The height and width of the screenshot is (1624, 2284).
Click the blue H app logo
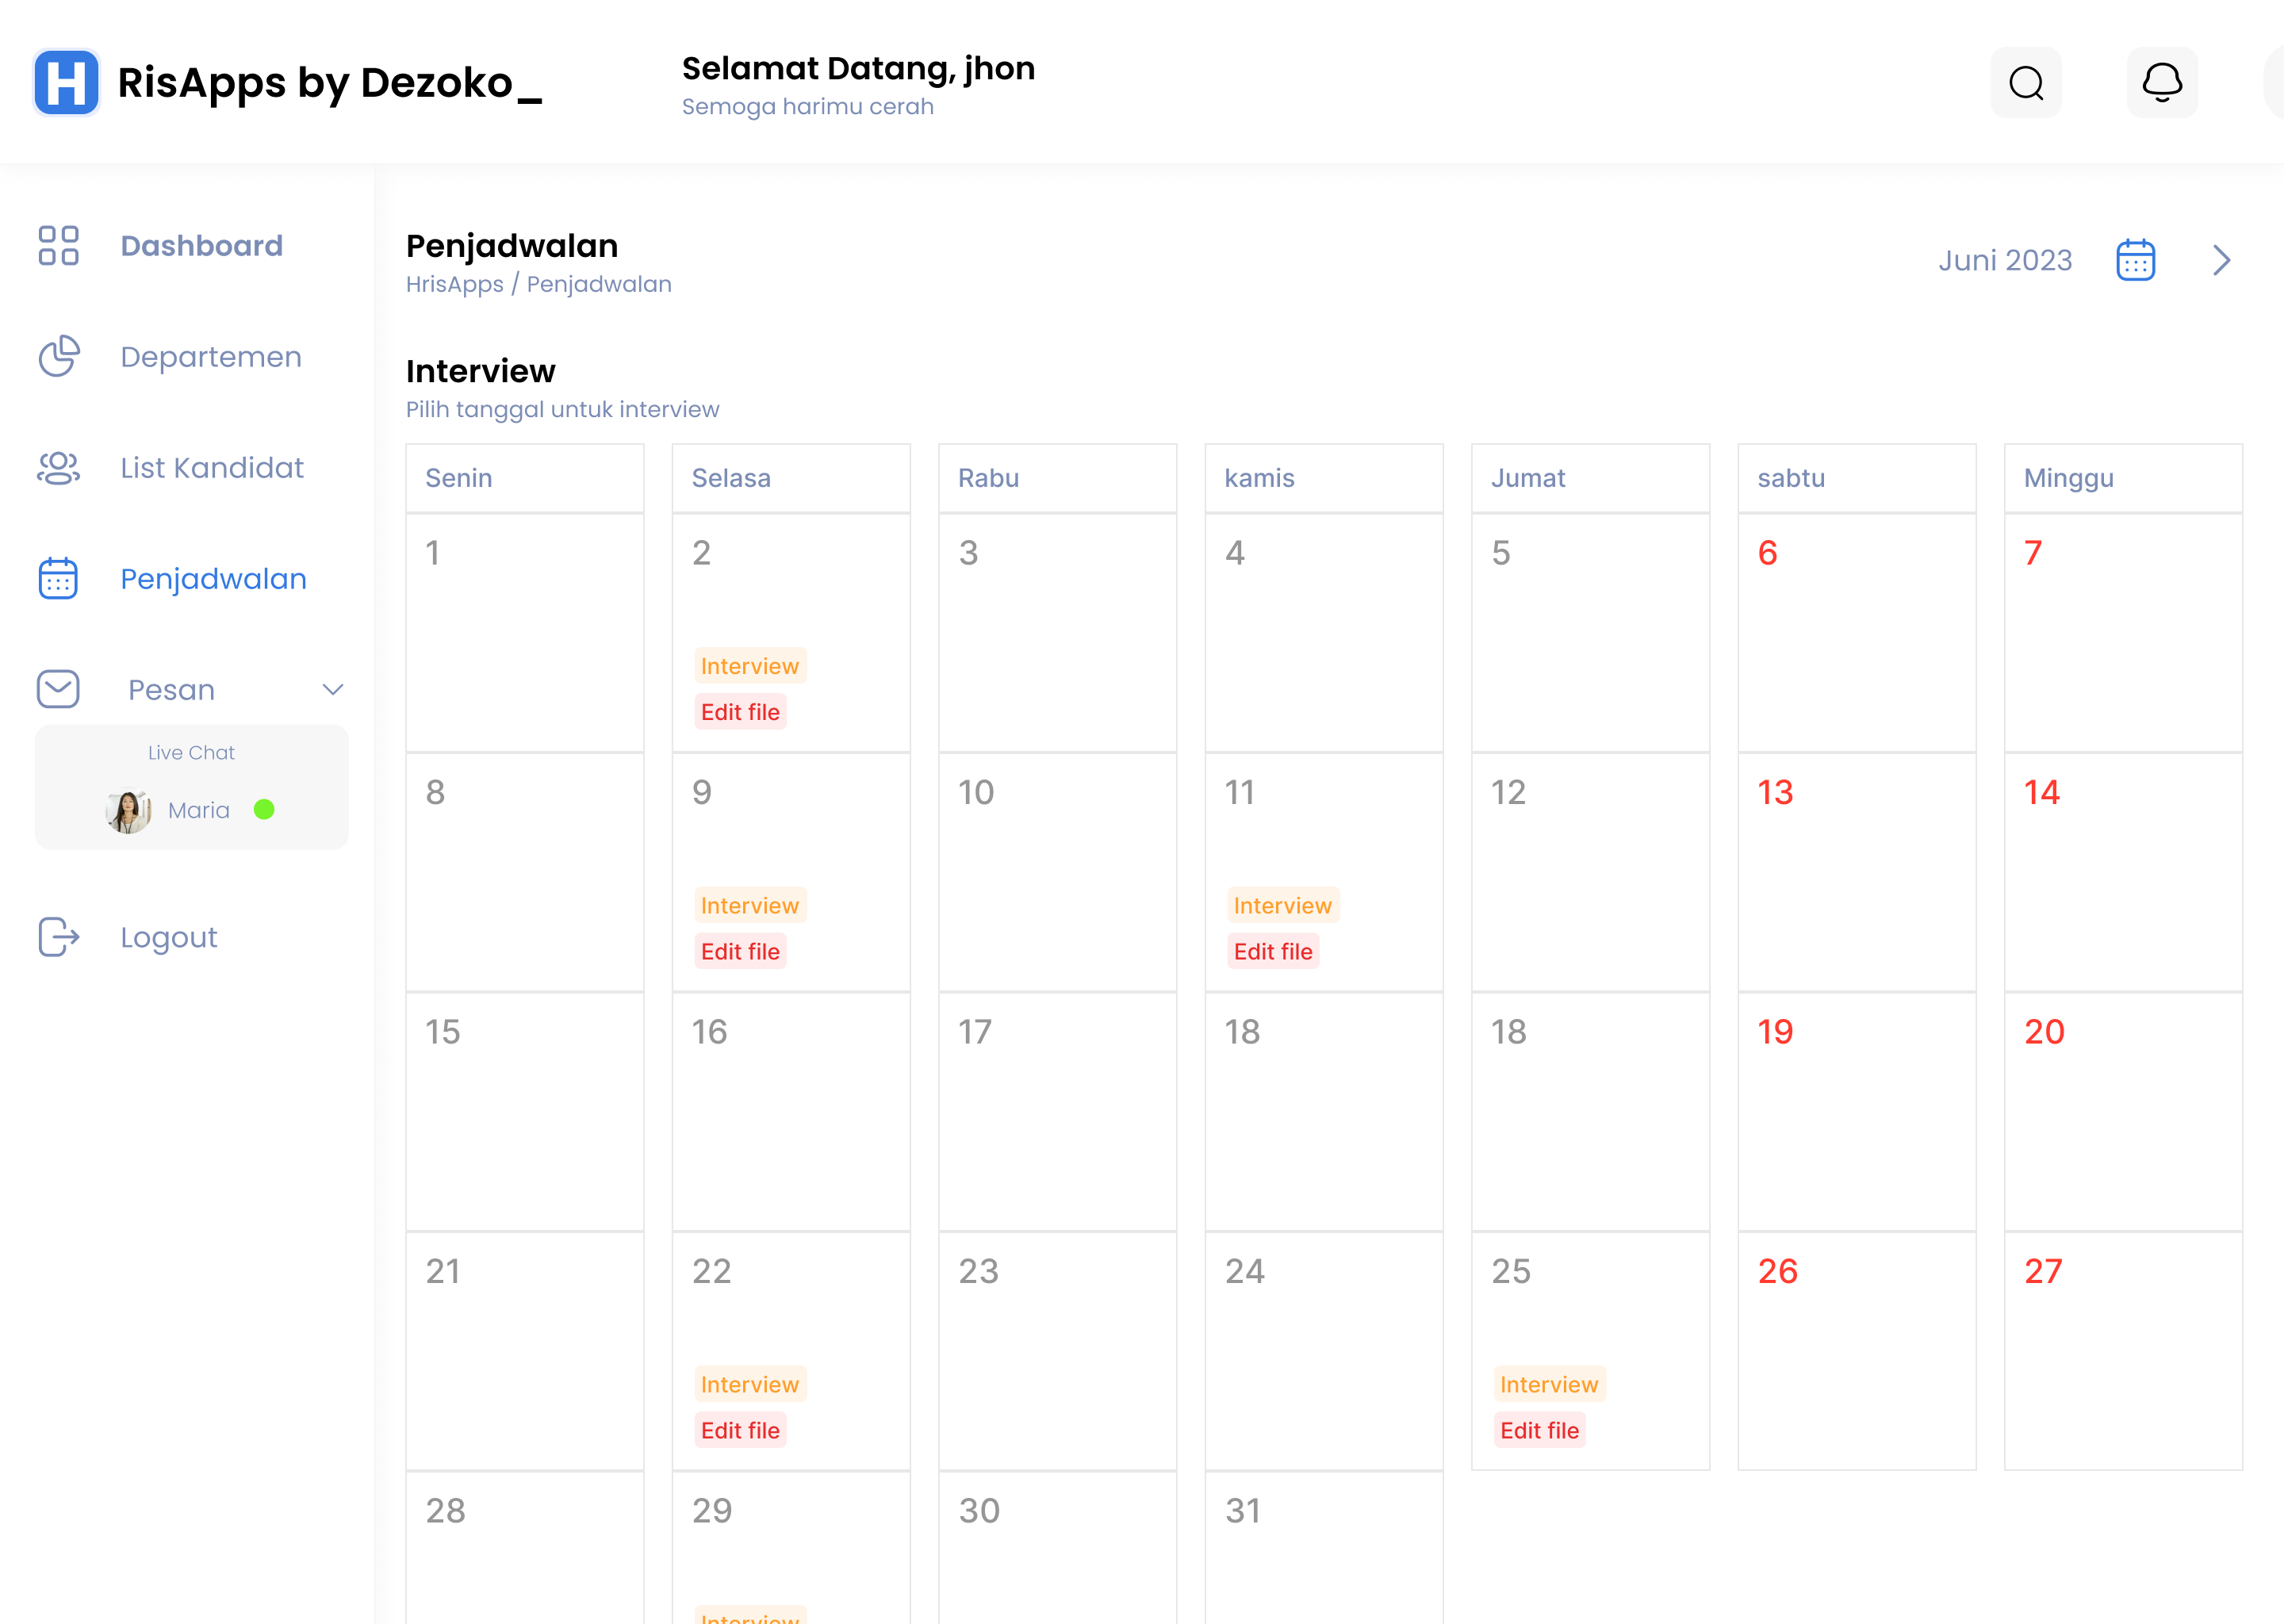pyautogui.click(x=66, y=83)
